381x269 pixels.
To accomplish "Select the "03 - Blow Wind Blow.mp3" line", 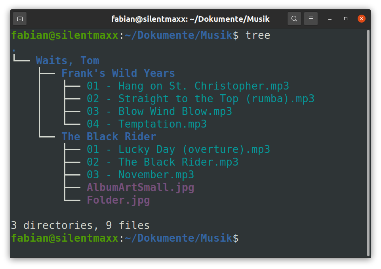I will (159, 111).
